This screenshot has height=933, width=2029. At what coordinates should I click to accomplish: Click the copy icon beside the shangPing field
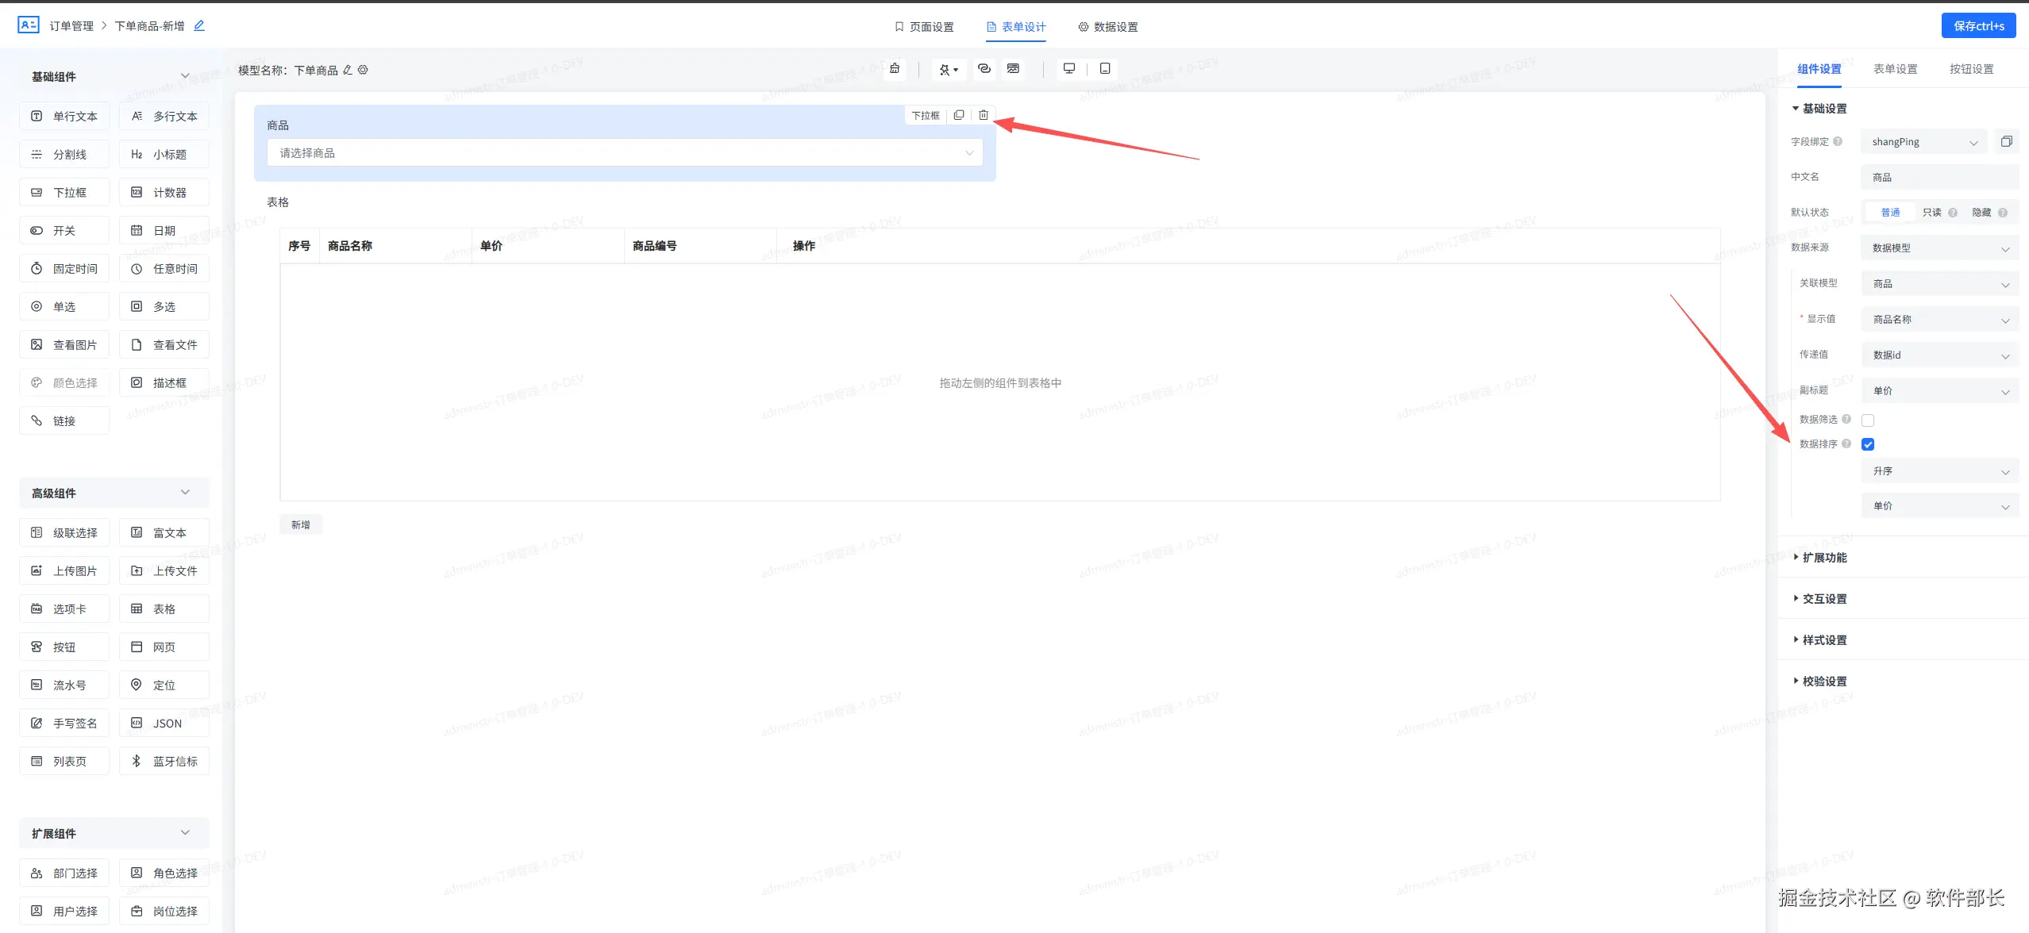[x=2006, y=142]
